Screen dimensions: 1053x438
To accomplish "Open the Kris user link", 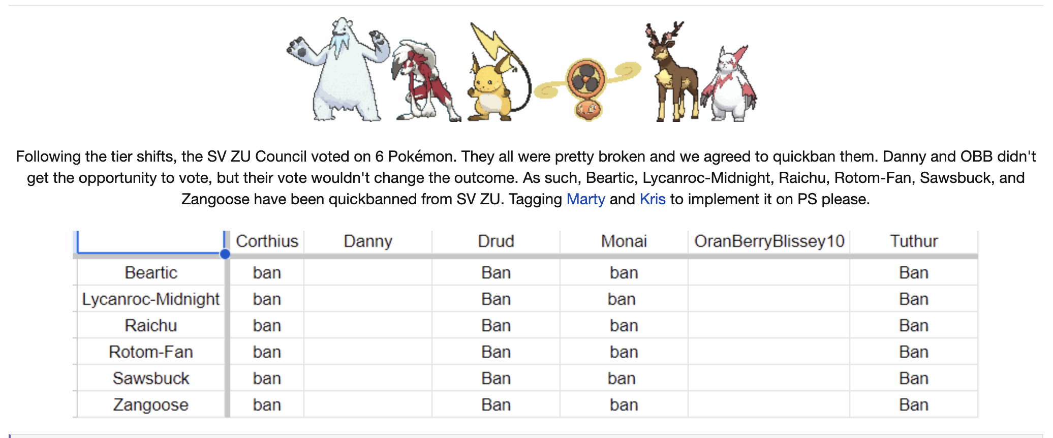I will (x=653, y=199).
